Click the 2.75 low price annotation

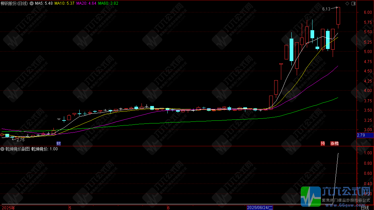pos(20,140)
